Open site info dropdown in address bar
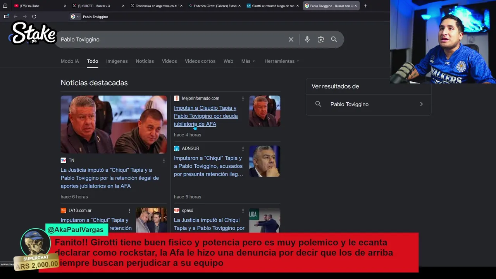This screenshot has width=496, height=279. pyautogui.click(x=75, y=17)
